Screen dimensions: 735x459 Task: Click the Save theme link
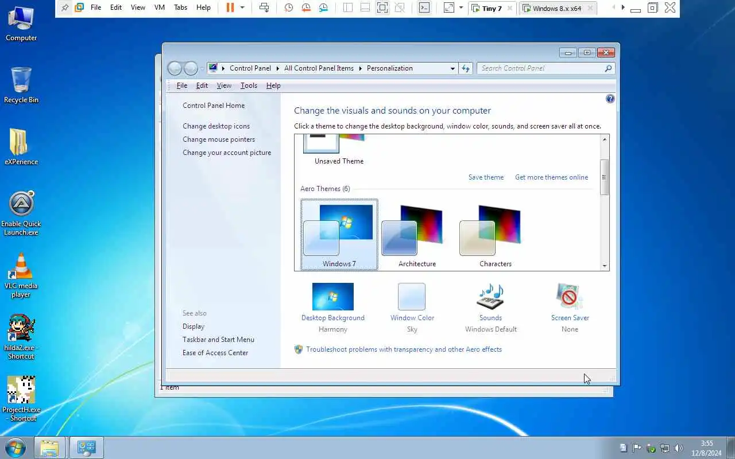(x=486, y=177)
